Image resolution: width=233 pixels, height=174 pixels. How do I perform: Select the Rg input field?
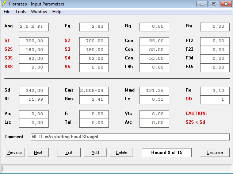click(x=154, y=27)
